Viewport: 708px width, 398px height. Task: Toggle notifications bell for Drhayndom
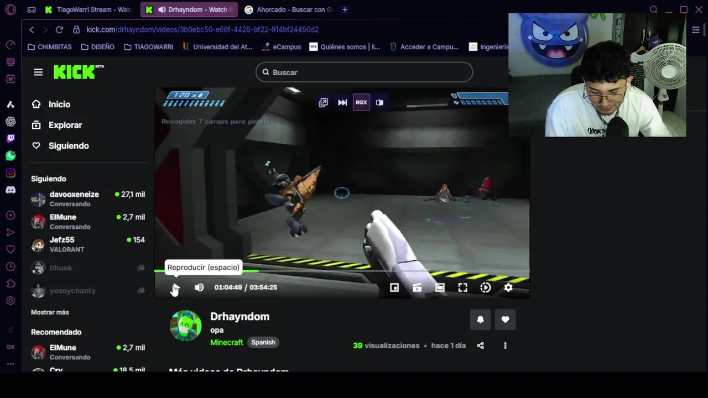[480, 320]
